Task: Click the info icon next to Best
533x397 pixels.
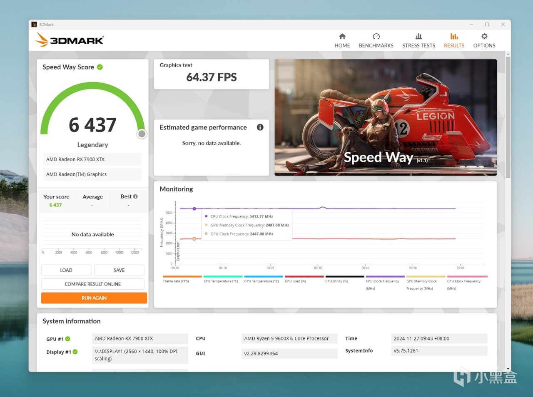Action: [135, 196]
